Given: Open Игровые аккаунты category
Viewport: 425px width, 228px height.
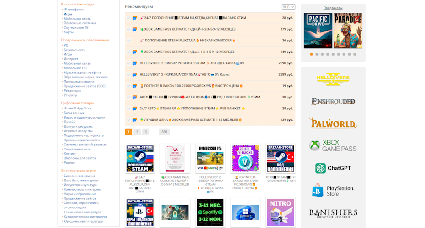Looking at the screenshot, I should 78,131.
